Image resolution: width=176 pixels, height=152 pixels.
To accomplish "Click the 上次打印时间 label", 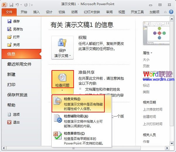I will coord(153,124).
